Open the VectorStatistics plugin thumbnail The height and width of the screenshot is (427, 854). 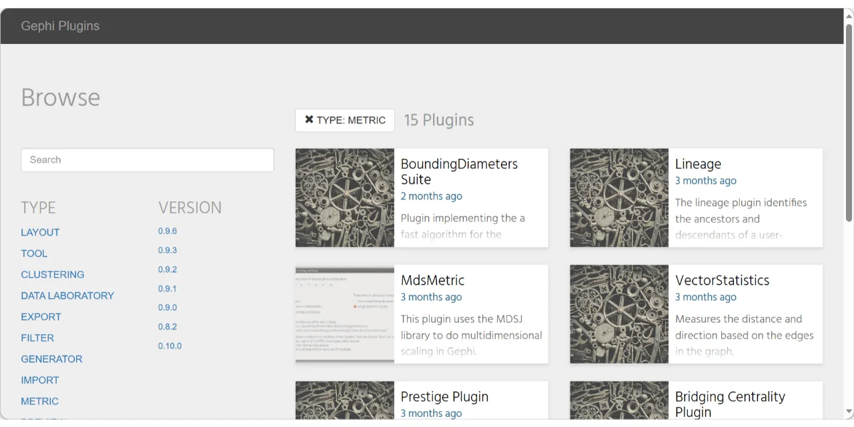[x=619, y=314]
